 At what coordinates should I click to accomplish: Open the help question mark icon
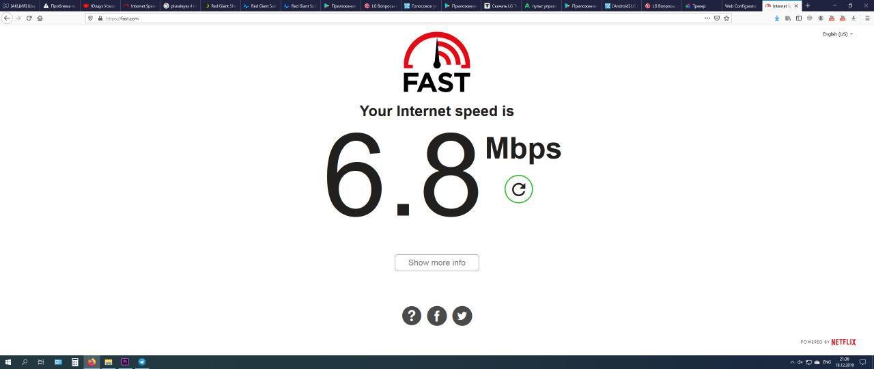click(412, 316)
